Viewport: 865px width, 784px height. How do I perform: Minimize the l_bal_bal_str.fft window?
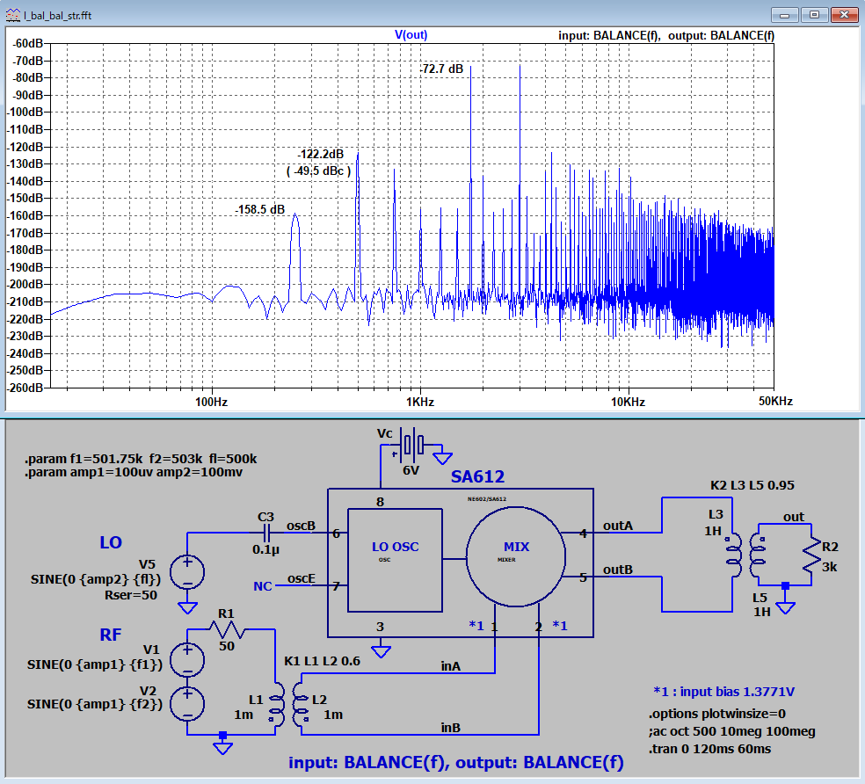click(785, 15)
